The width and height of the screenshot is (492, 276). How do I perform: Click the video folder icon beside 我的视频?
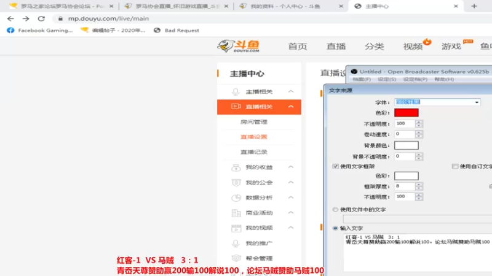click(x=236, y=228)
